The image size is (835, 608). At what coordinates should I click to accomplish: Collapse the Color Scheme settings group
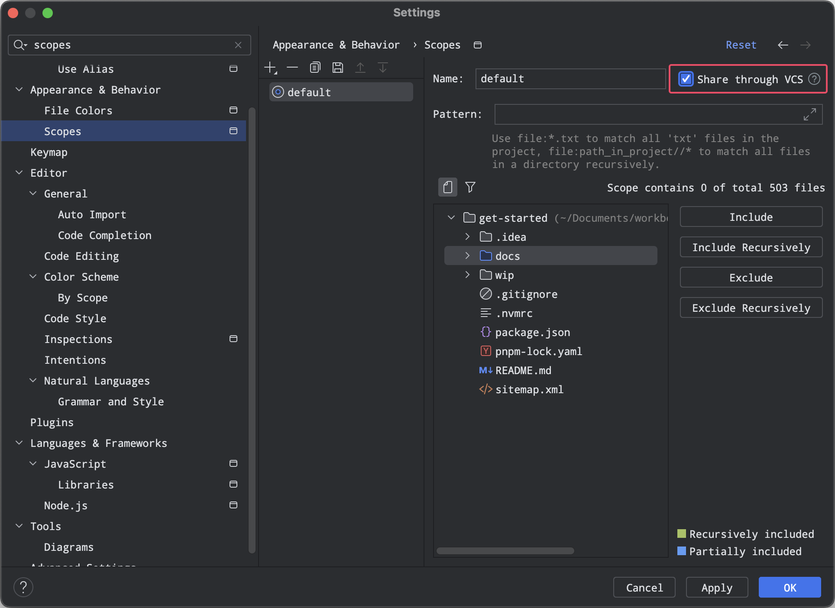[x=33, y=277]
